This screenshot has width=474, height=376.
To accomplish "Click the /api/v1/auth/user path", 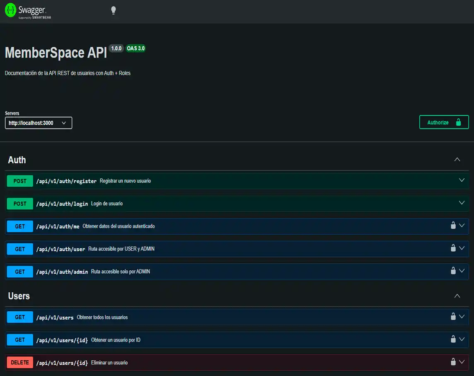I will 60,249.
